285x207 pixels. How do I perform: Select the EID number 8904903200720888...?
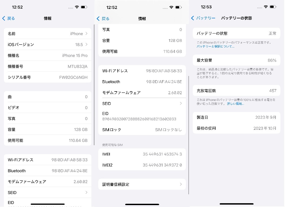tap(139, 119)
